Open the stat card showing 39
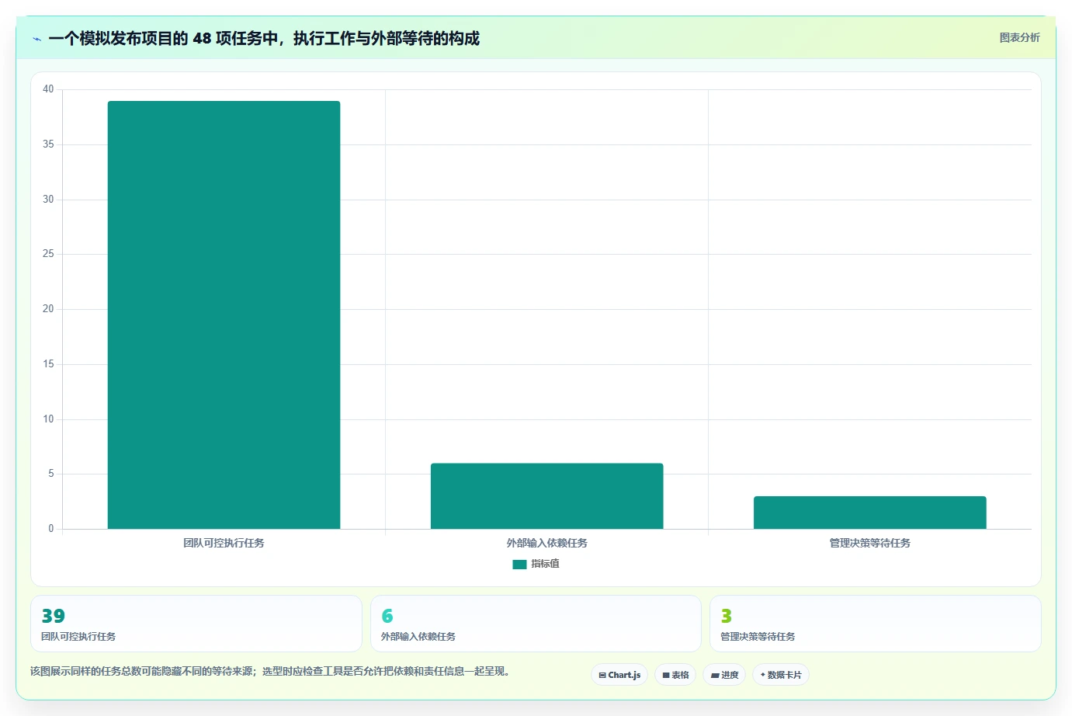This screenshot has height=716, width=1072. (x=196, y=624)
